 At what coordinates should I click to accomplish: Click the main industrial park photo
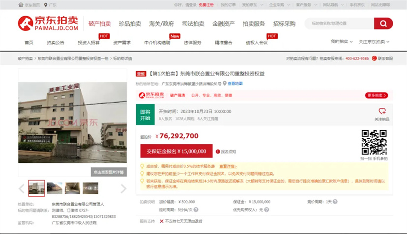coord(72,122)
